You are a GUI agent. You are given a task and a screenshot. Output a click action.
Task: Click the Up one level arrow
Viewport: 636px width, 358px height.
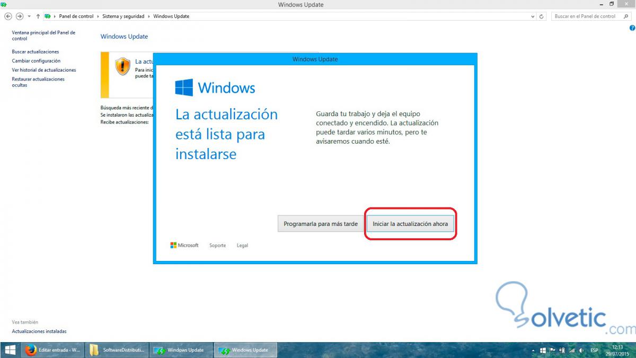pyautogui.click(x=38, y=16)
